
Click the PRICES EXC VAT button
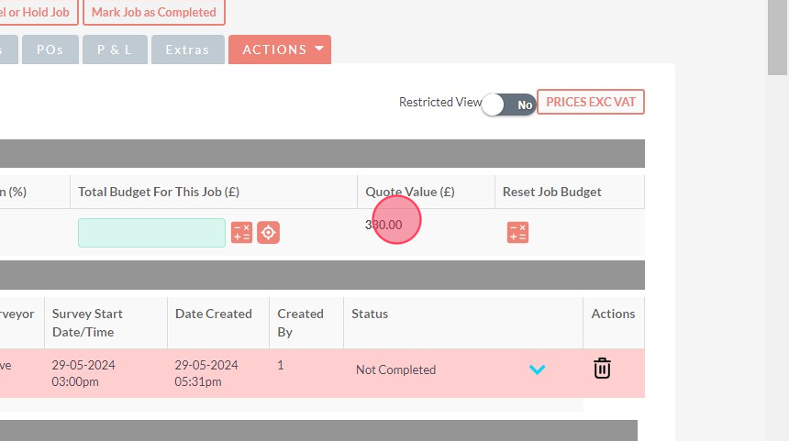click(x=591, y=102)
